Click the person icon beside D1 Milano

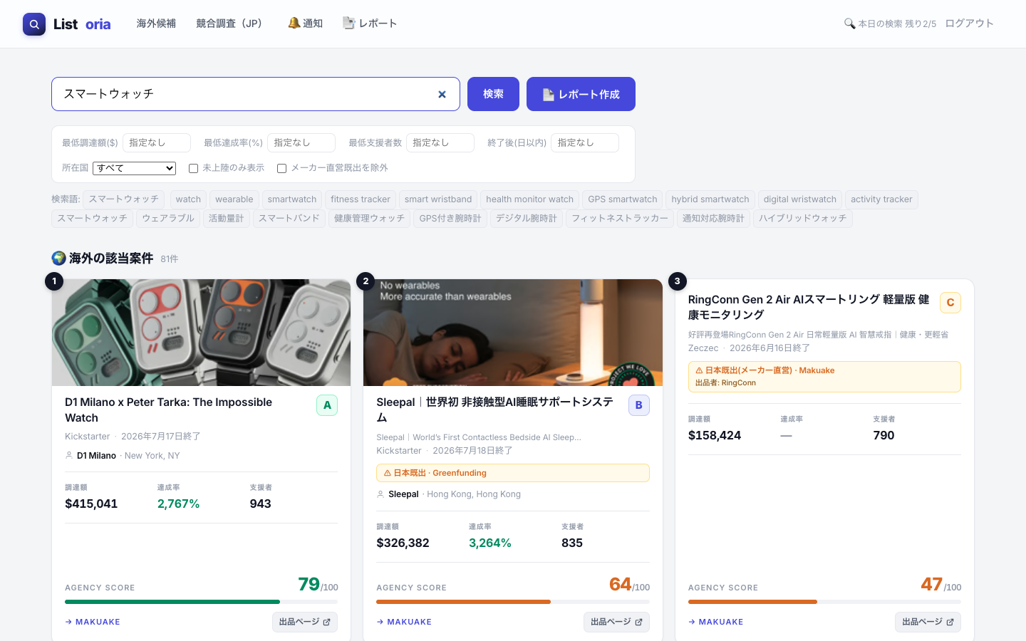pos(69,455)
